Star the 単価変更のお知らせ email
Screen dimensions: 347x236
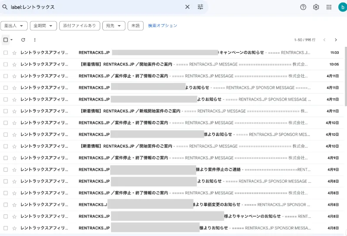click(14, 205)
